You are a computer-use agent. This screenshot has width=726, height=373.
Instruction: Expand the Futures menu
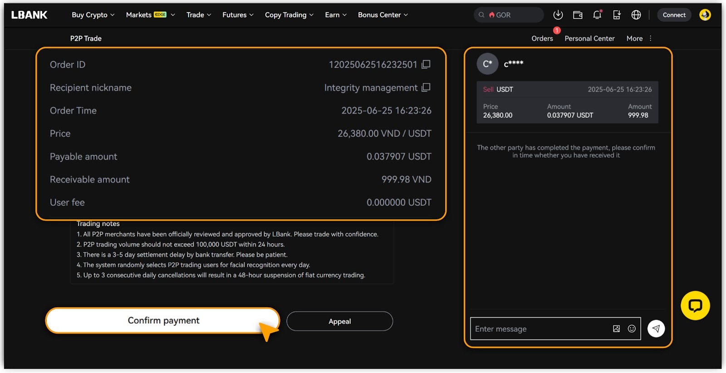pos(238,15)
